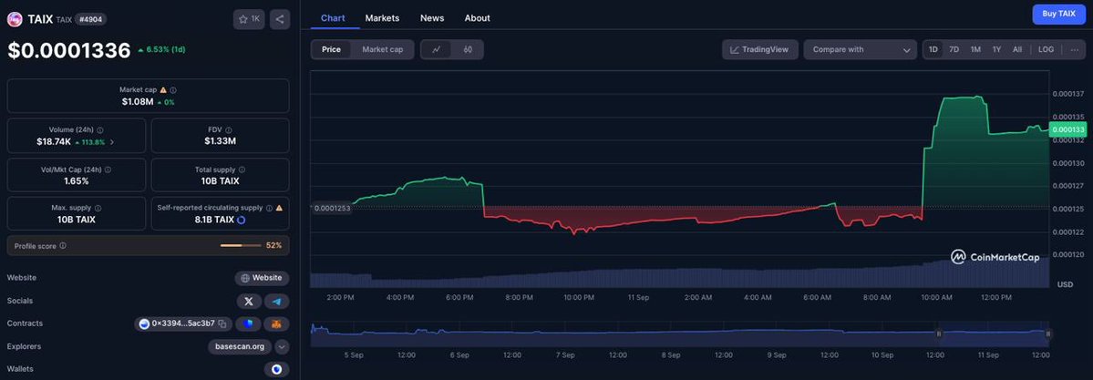Switch to candlestick chart type icon
The width and height of the screenshot is (1093, 380).
point(468,49)
